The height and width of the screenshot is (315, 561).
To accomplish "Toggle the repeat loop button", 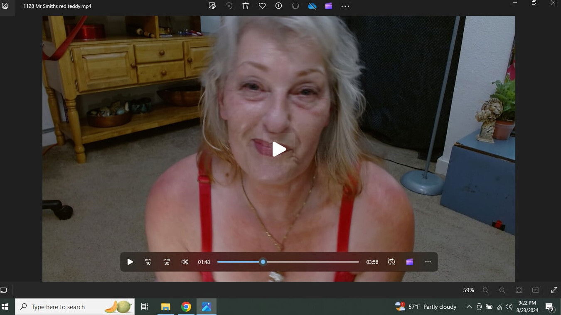I will pos(391,262).
